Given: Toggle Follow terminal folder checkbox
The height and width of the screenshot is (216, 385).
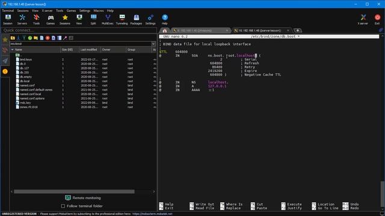Looking at the screenshot, I should 63,206.
